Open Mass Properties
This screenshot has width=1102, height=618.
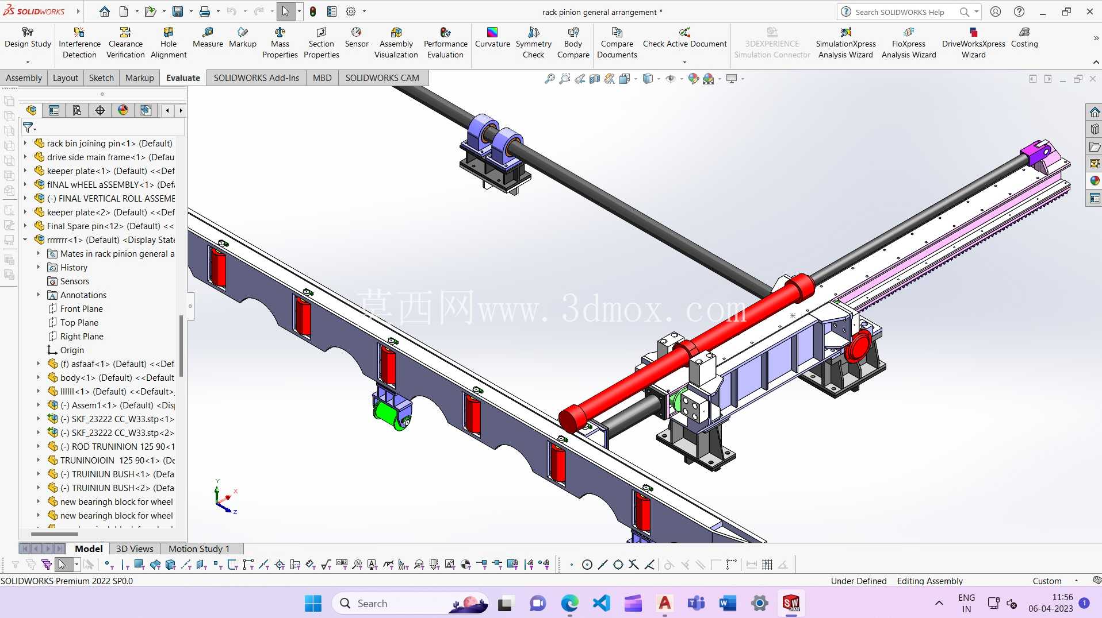tap(280, 43)
